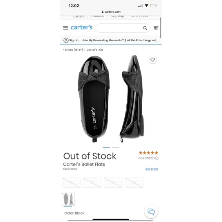The height and width of the screenshot is (222, 222).
Task: Click the Sign in profile icon
Action: [x=66, y=40]
